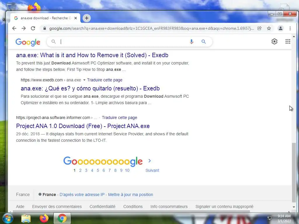This screenshot has width=299, height=224.
Task: Click the address bar URL
Action: click(152, 28)
